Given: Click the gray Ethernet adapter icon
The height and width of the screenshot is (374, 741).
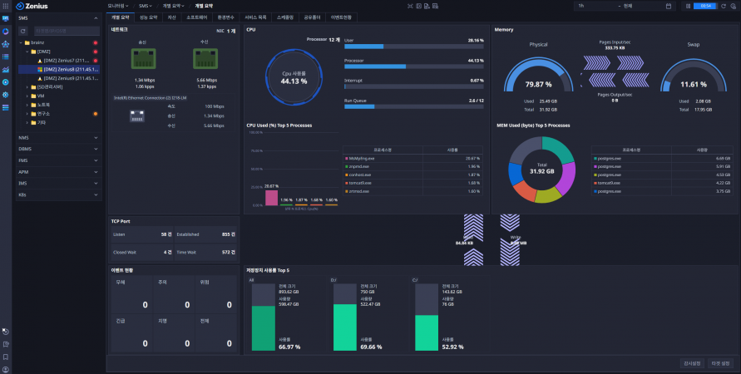Looking at the screenshot, I should [137, 116].
